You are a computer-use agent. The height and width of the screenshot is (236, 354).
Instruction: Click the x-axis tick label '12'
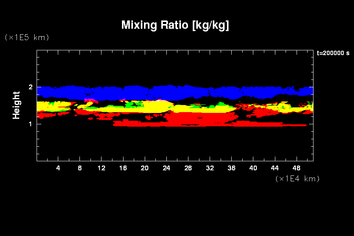[x=101, y=168]
